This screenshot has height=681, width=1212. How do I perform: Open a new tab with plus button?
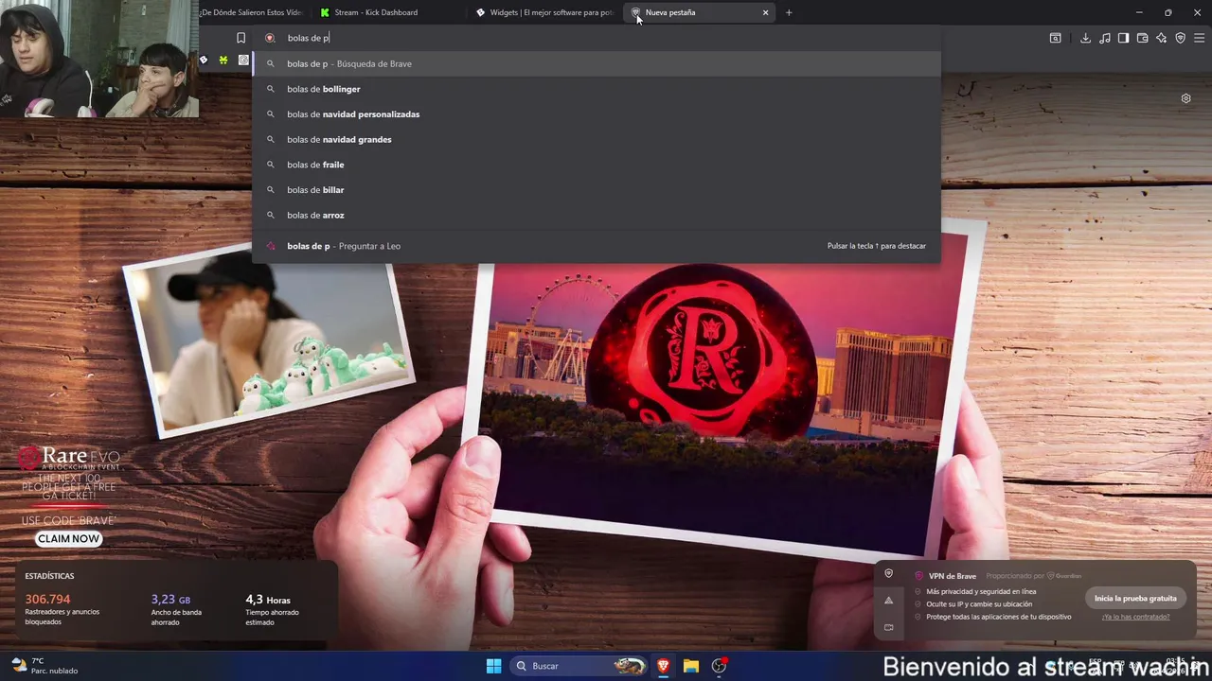click(x=789, y=12)
